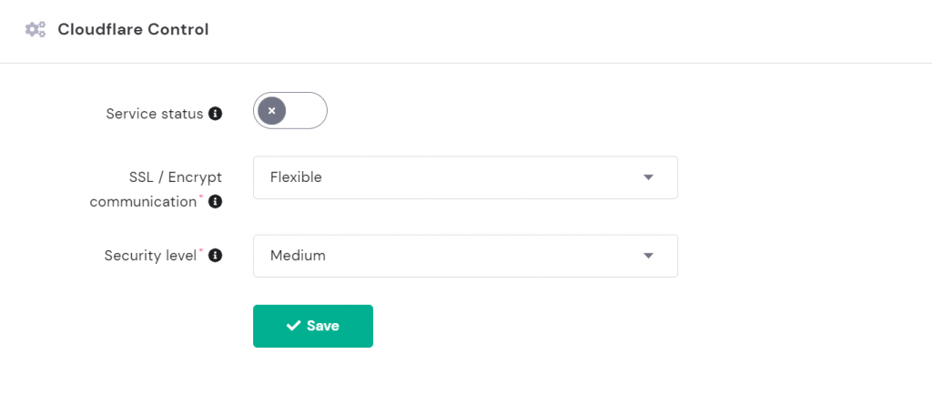Click the Security level label
932x394 pixels.
[x=150, y=256]
